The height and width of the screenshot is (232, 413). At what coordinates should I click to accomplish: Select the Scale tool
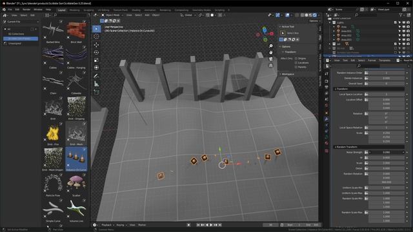[96, 60]
